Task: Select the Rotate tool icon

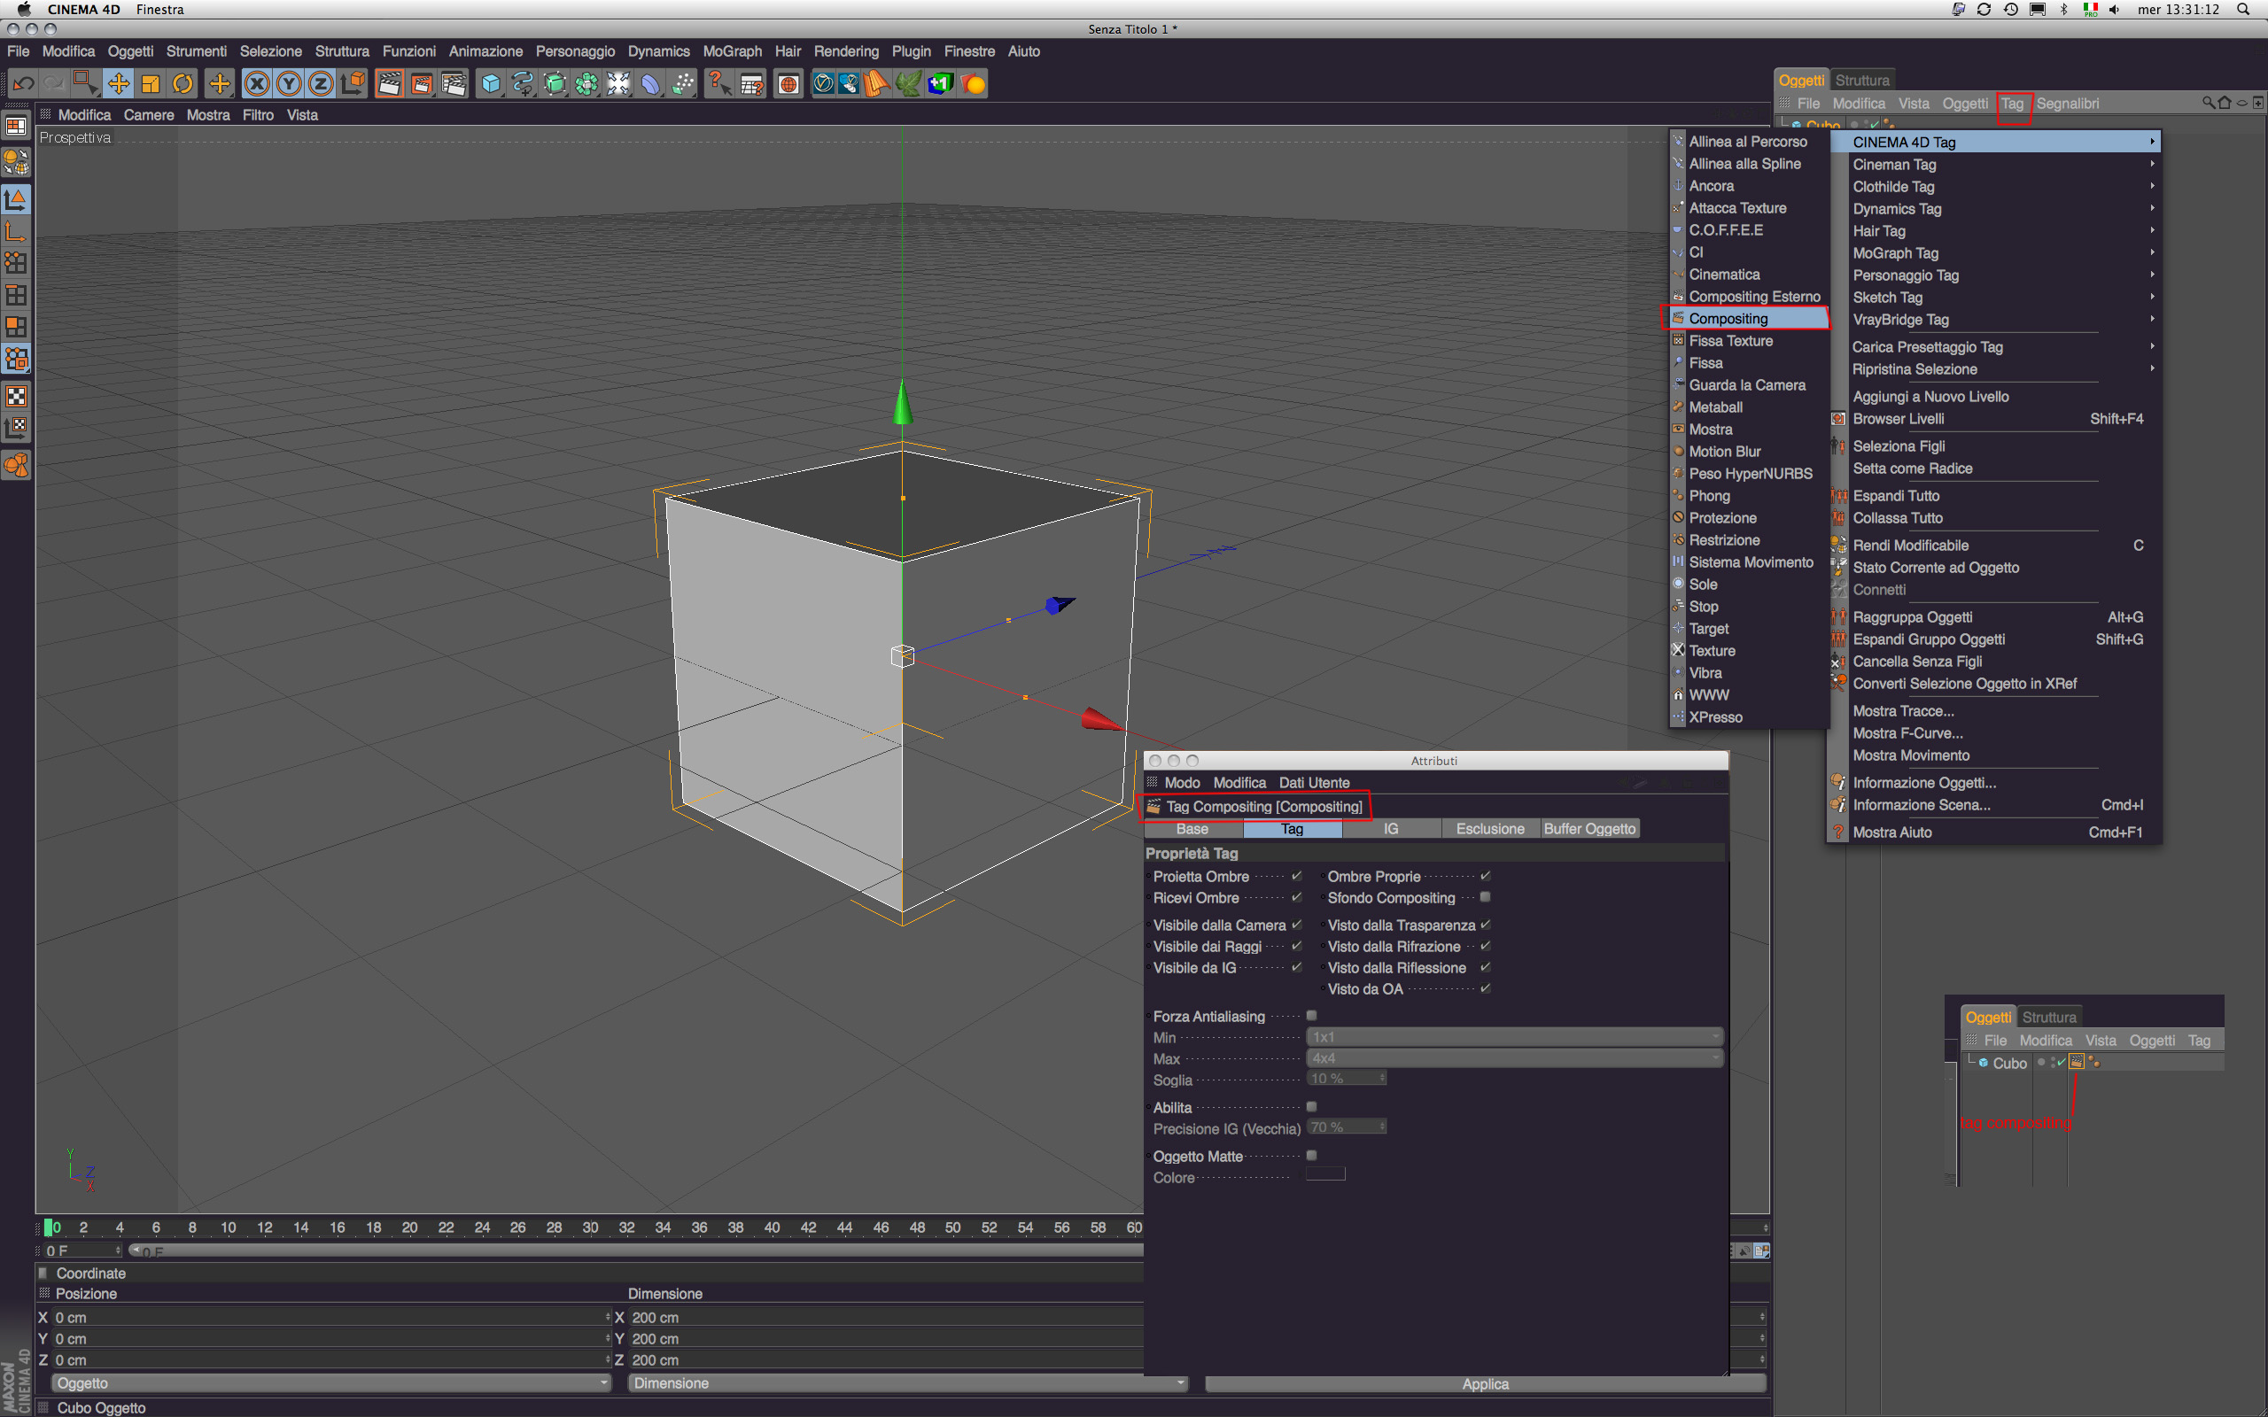Action: pyautogui.click(x=183, y=84)
